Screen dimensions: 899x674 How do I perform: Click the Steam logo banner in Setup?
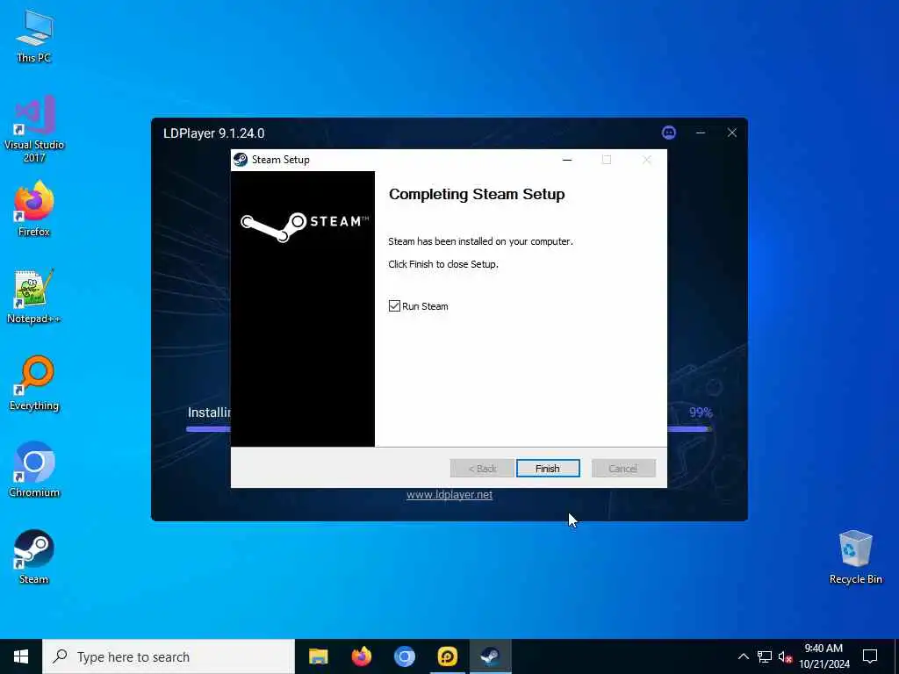pyautogui.click(x=303, y=309)
